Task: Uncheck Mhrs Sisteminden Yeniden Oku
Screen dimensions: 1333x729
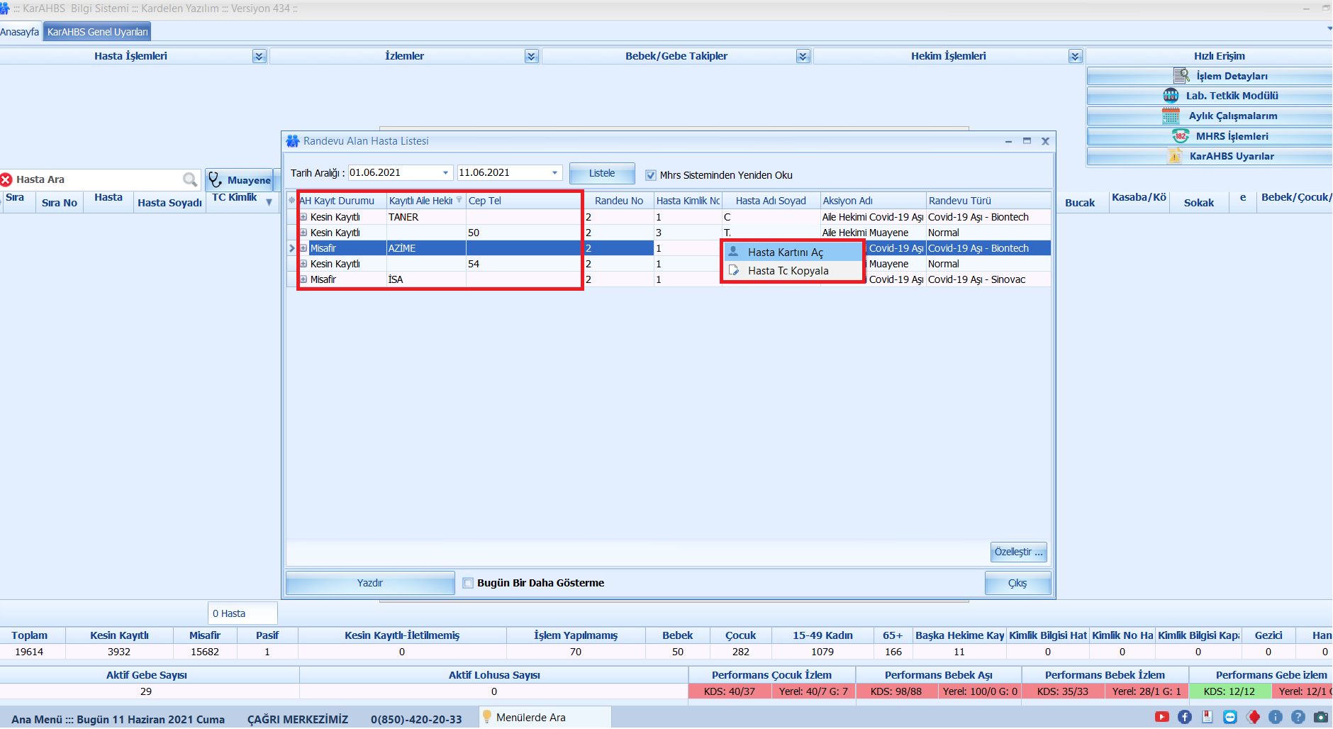Action: coord(650,175)
